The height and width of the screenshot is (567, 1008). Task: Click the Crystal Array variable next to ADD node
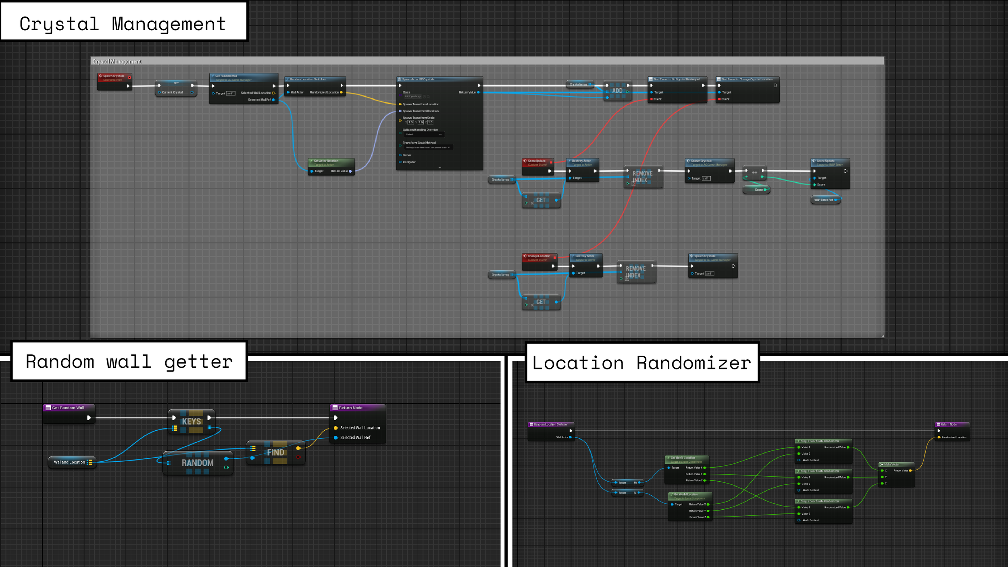(x=581, y=84)
